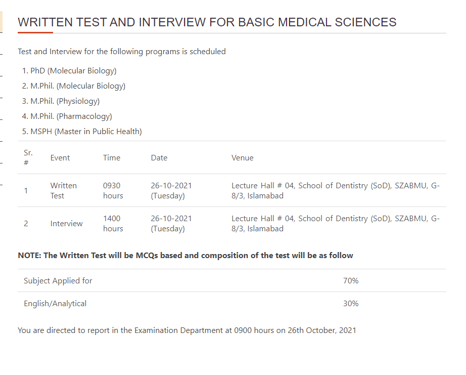The image size is (466, 375).
Task: Click the 0930 hours time cell
Action: pos(113,190)
